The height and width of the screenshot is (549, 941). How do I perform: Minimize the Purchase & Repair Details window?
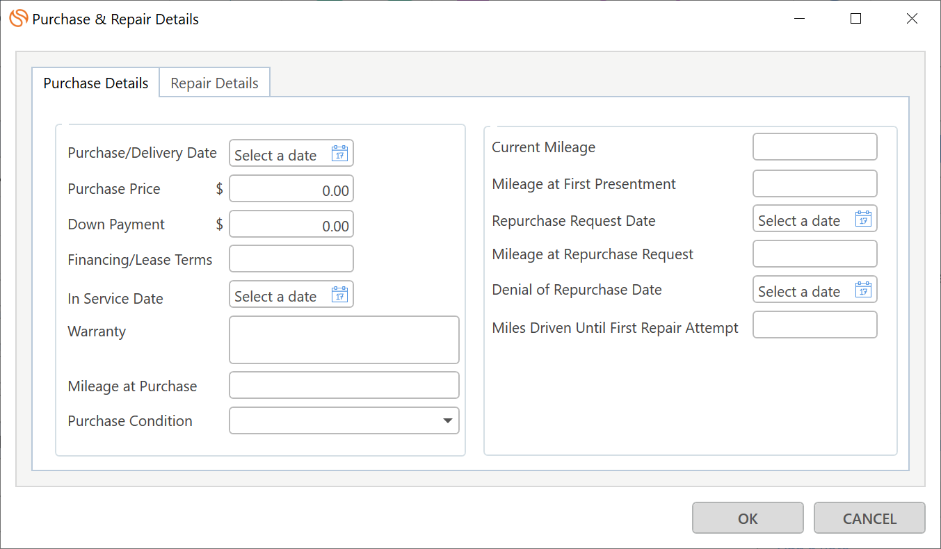click(x=801, y=19)
